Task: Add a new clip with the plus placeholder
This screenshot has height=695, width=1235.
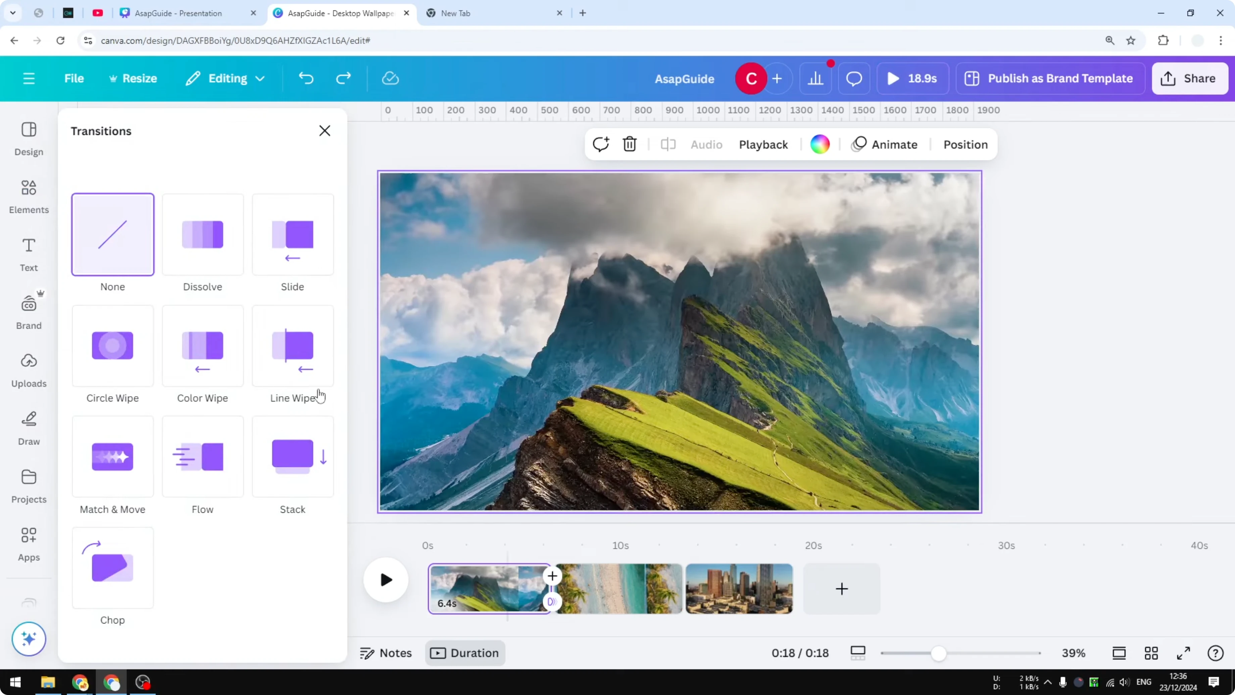Action: (841, 589)
